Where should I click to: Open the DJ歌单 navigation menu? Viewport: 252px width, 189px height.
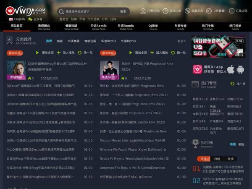click(153, 27)
